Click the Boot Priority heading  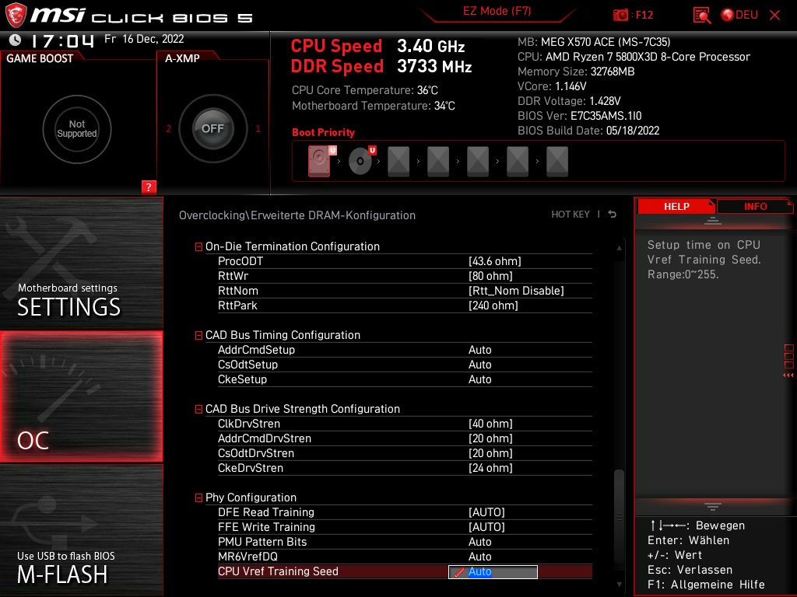click(x=323, y=132)
